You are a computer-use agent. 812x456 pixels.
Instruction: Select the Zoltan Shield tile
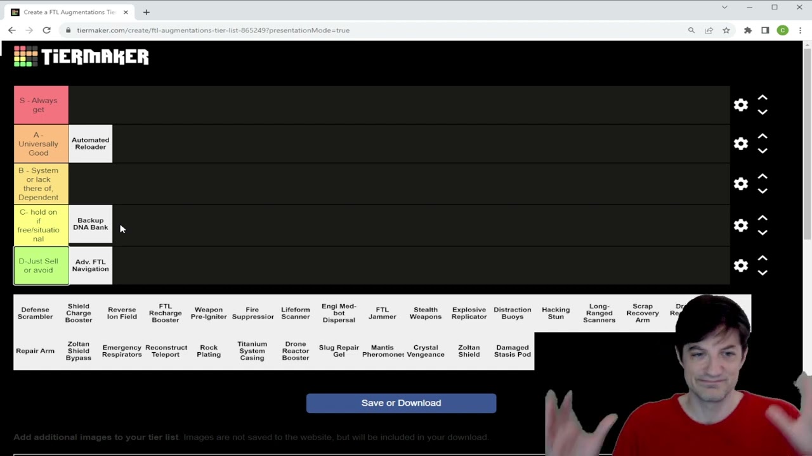(469, 351)
